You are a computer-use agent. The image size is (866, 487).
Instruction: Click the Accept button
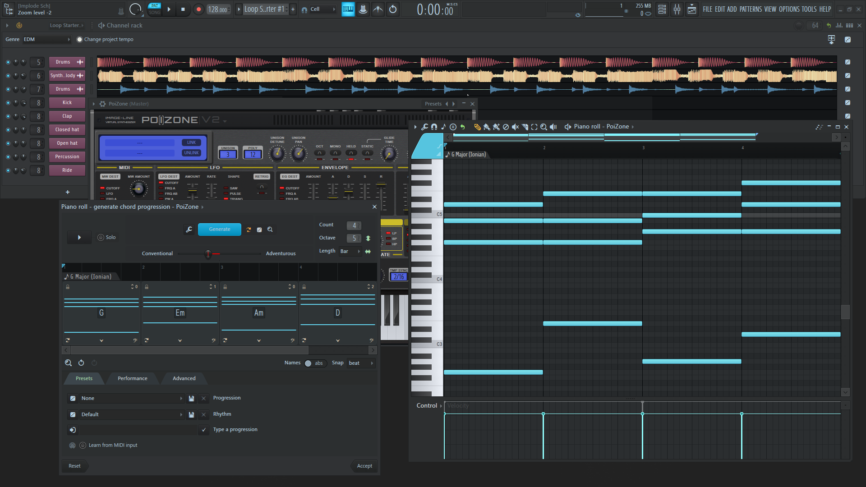[364, 466]
